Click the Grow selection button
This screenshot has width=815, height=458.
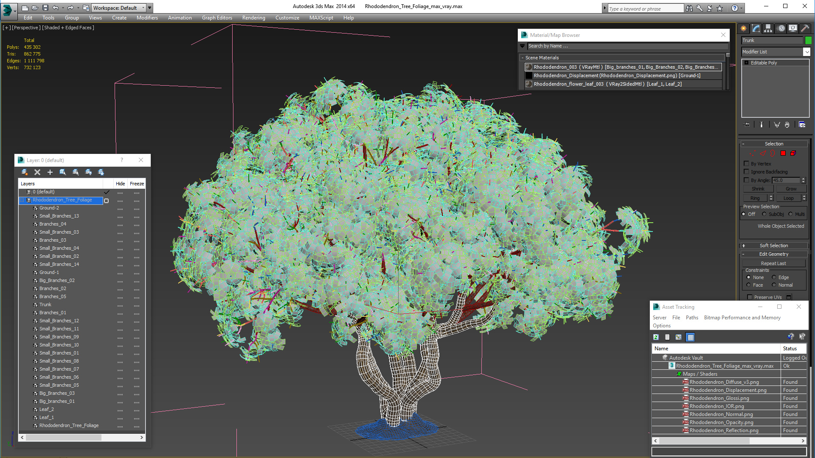[x=791, y=189]
